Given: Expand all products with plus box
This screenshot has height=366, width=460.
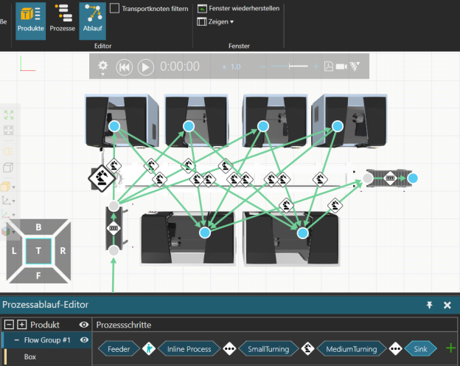Looking at the screenshot, I should pos(21,325).
